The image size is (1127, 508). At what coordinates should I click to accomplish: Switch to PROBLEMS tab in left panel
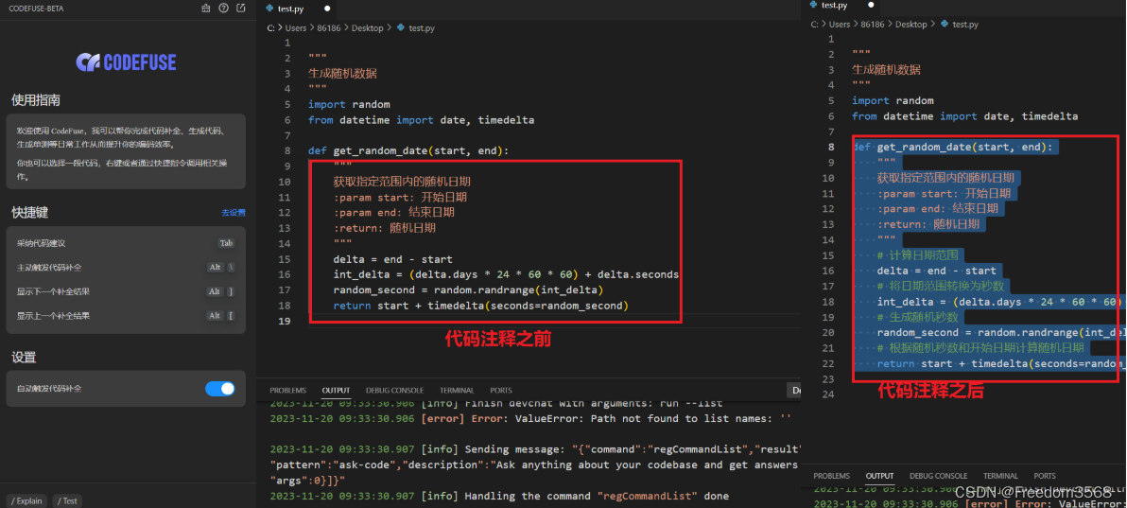click(x=287, y=390)
